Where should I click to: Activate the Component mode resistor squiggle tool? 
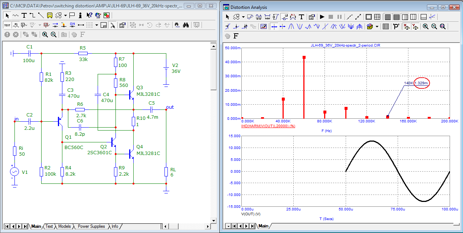pos(16,16)
